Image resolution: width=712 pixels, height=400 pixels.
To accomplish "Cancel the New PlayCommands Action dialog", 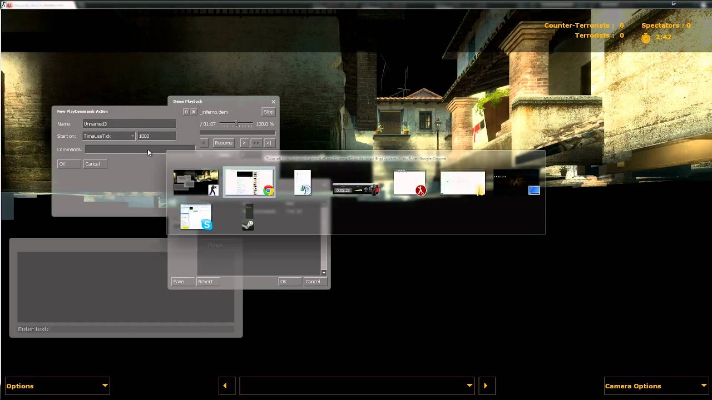I will coord(95,164).
